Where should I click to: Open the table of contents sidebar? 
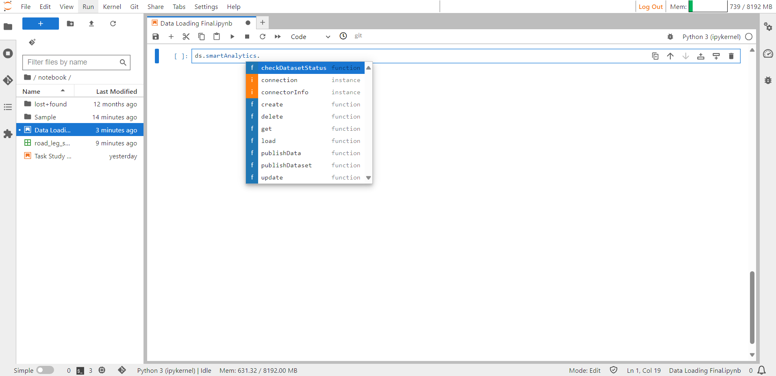(x=8, y=107)
